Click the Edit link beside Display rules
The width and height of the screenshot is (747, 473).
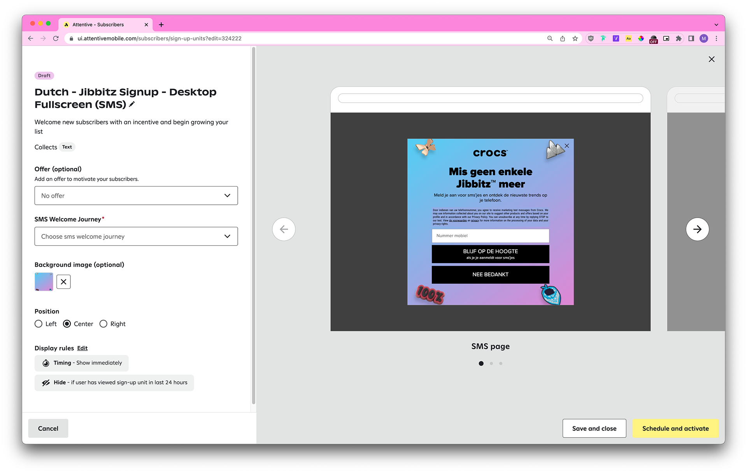point(82,348)
